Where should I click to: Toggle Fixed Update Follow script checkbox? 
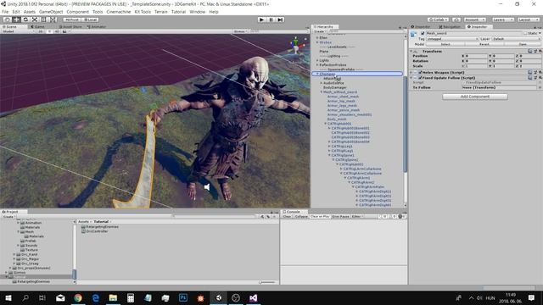tap(420, 78)
